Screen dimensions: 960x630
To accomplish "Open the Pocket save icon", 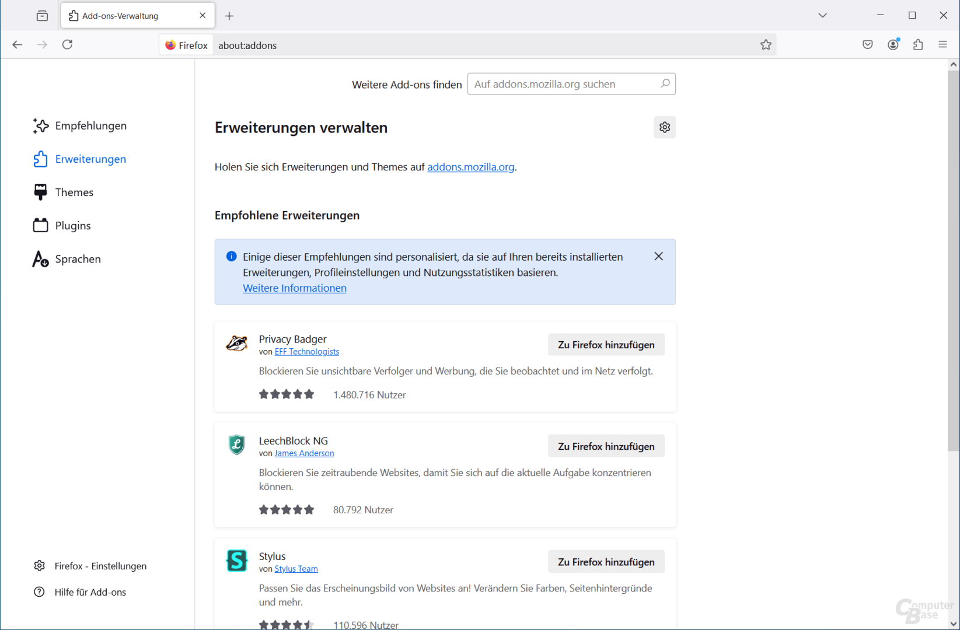I will (x=868, y=45).
